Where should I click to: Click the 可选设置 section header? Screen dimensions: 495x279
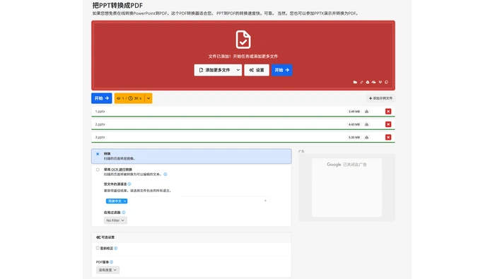192,237
